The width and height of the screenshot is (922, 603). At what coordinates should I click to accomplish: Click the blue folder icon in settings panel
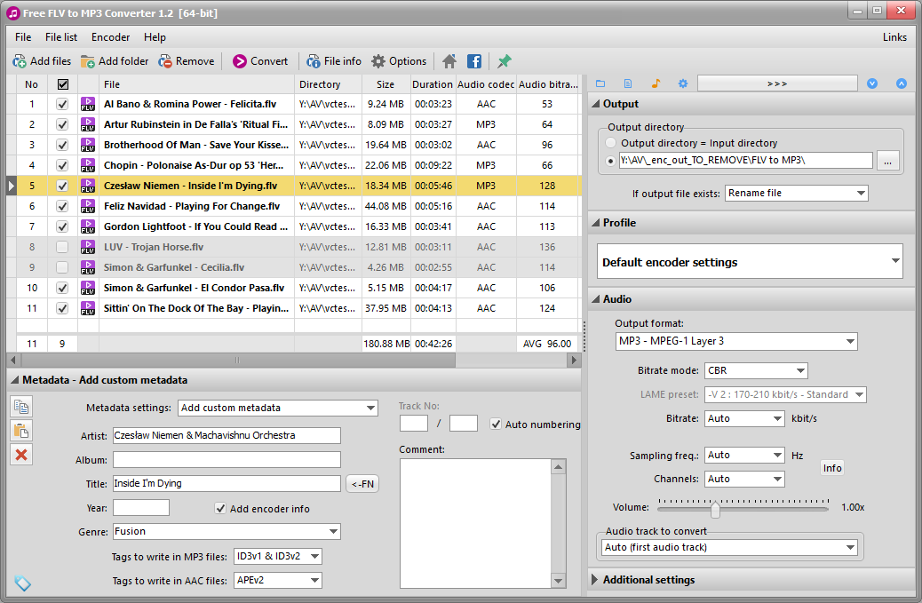600,83
